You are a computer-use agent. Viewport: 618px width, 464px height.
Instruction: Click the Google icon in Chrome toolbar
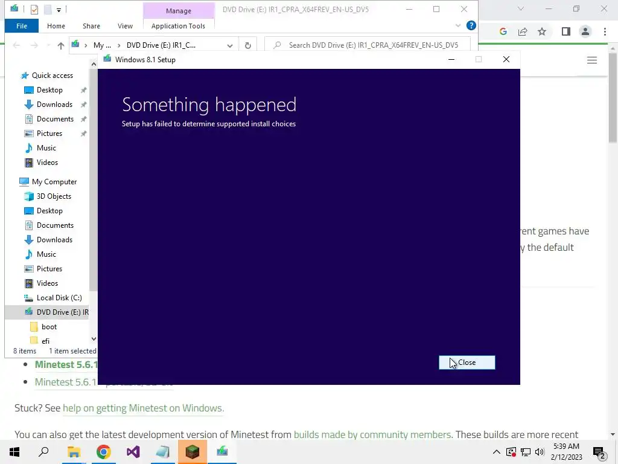pos(503,31)
